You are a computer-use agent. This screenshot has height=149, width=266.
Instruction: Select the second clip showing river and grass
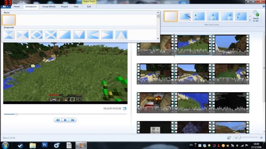click(x=193, y=45)
